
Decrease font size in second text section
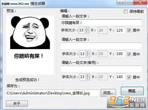(x=87, y=55)
